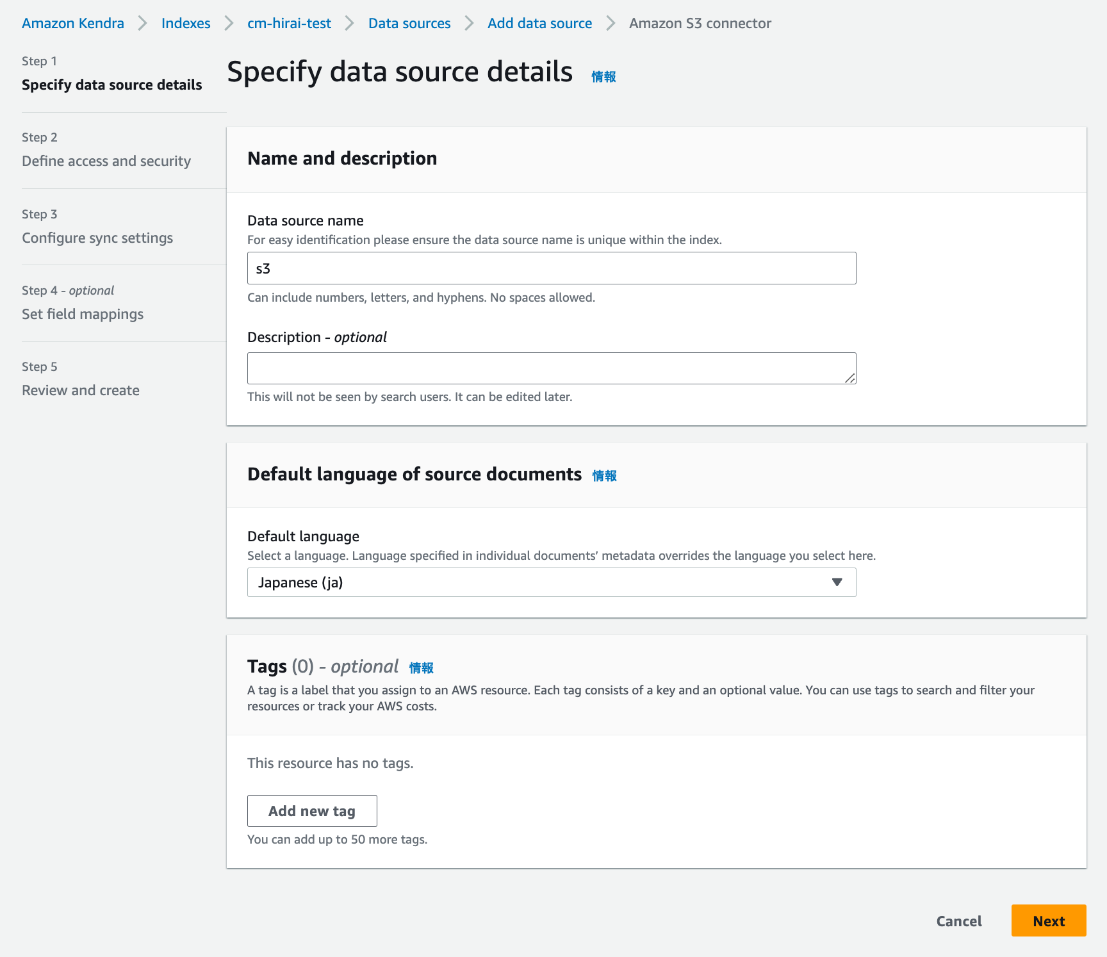Go to cm-hirai-test index breadcrumb

(289, 24)
